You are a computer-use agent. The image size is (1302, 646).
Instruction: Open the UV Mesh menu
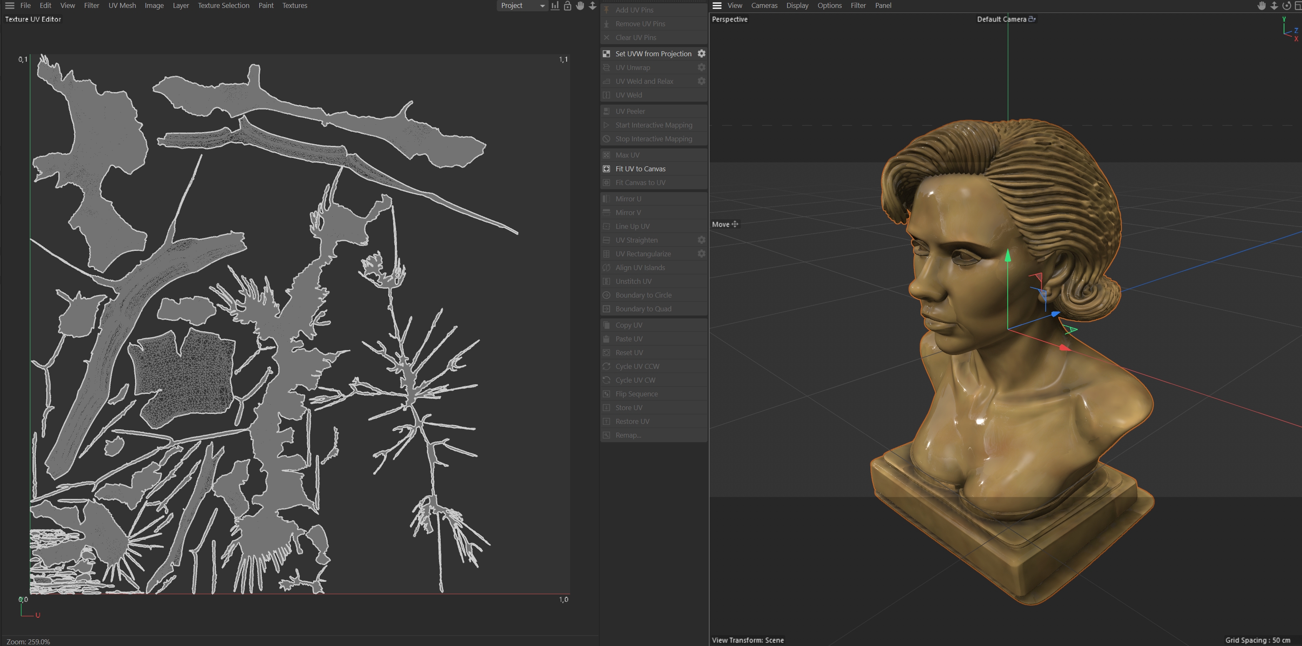pos(122,5)
